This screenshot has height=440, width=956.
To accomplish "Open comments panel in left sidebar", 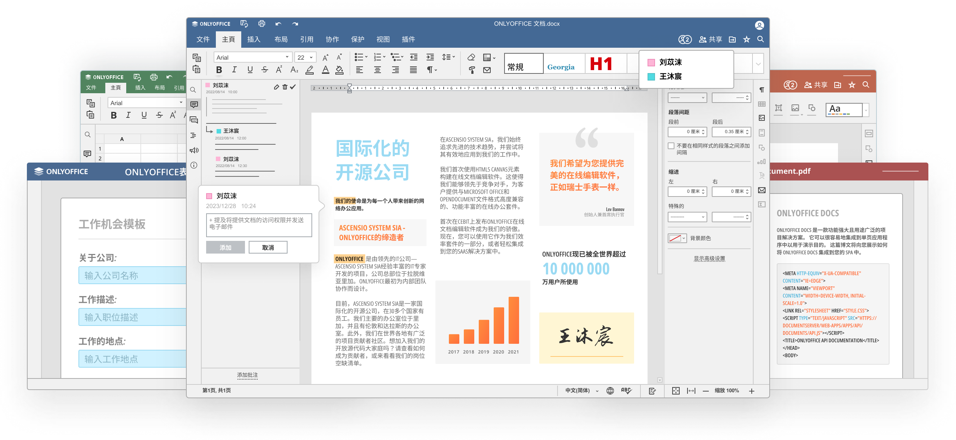I will click(194, 105).
